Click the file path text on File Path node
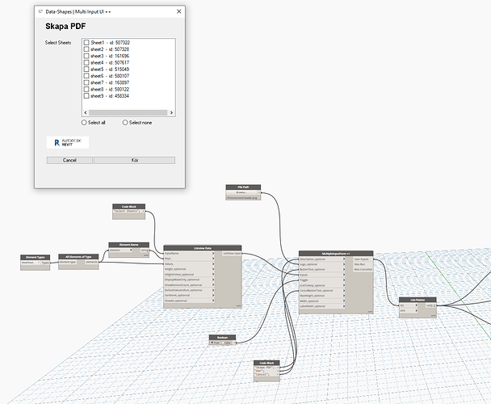491x404 pixels. click(x=242, y=198)
